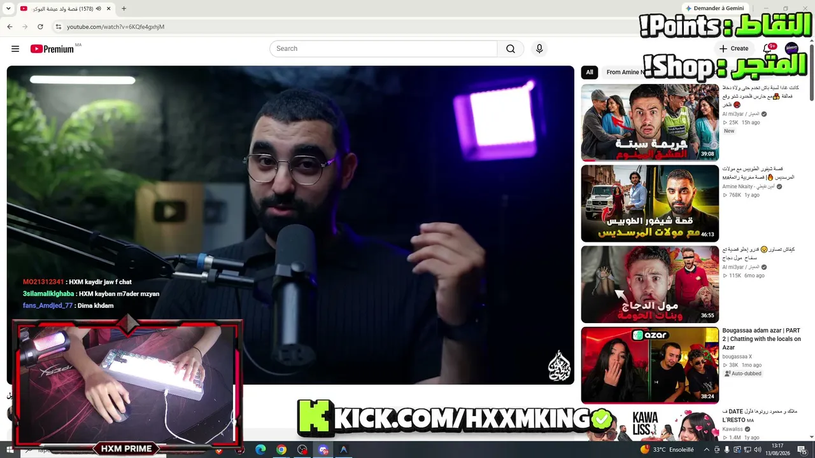Viewport: 815px width, 458px height.
Task: Go to YouTube Premium home logo
Action: [52, 49]
